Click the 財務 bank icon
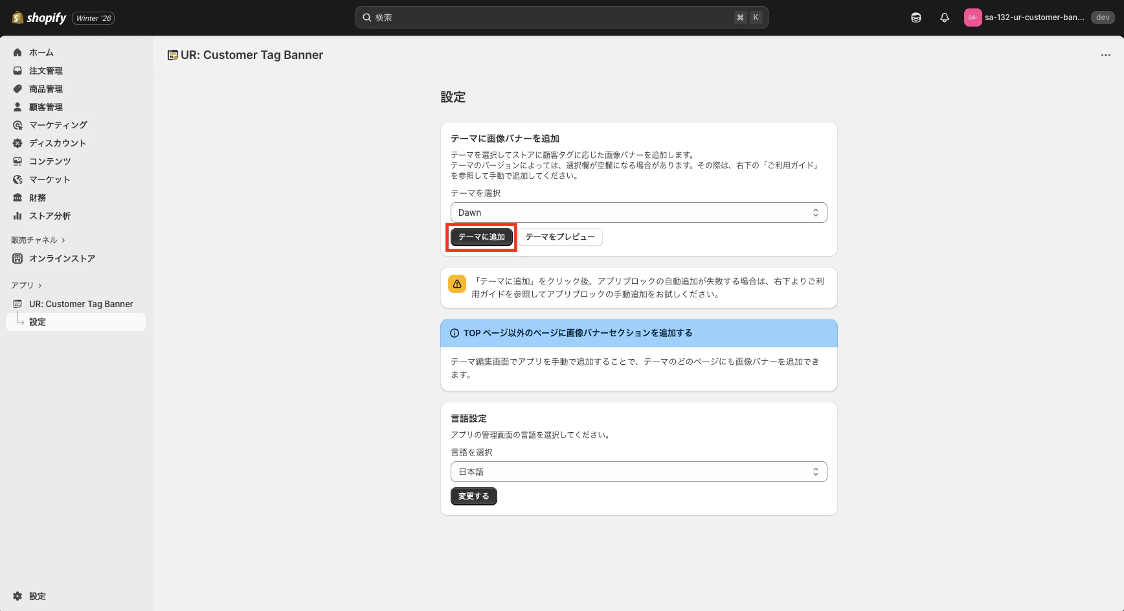This screenshot has width=1124, height=611. 17,198
